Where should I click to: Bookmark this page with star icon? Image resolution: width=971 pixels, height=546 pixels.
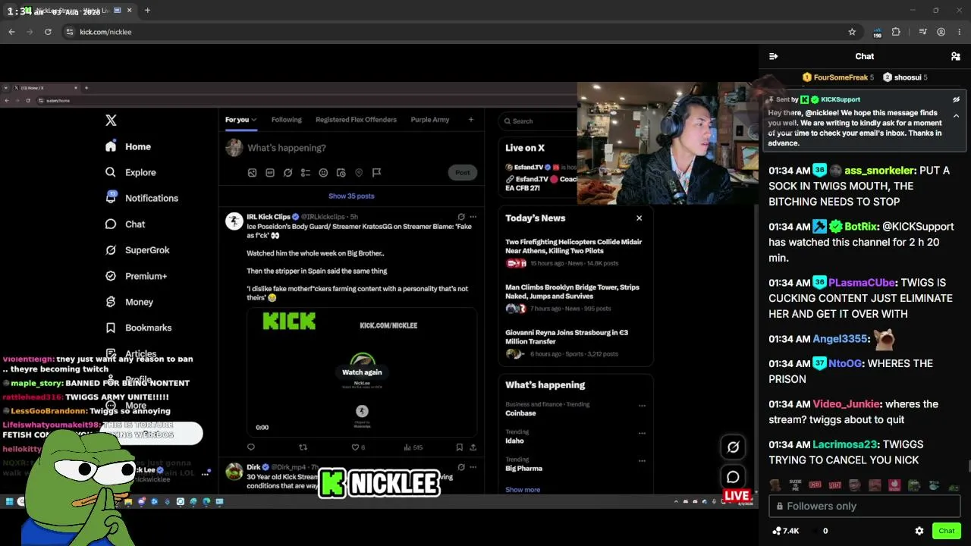tap(852, 32)
